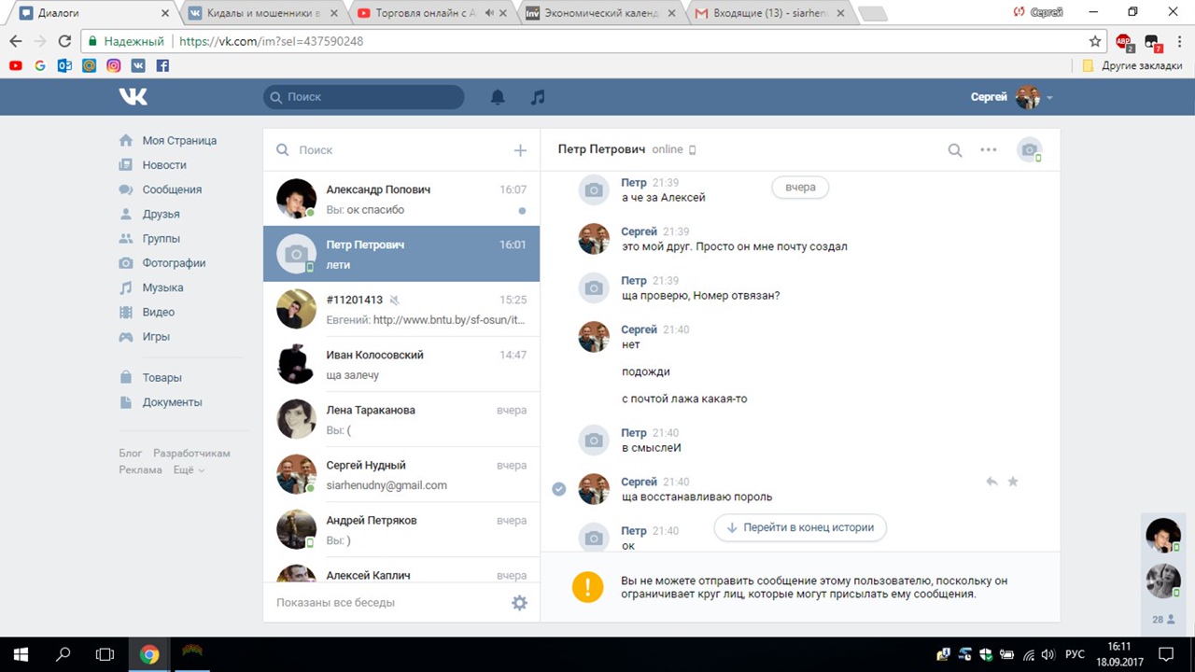The width and height of the screenshot is (1195, 672).
Task: Toggle selection checkmark on Сергей's message
Action: click(x=559, y=489)
